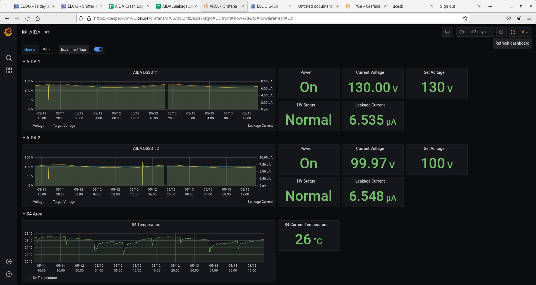
Task: Click the sign-in arrow icon in sidebar
Action: tap(9, 262)
